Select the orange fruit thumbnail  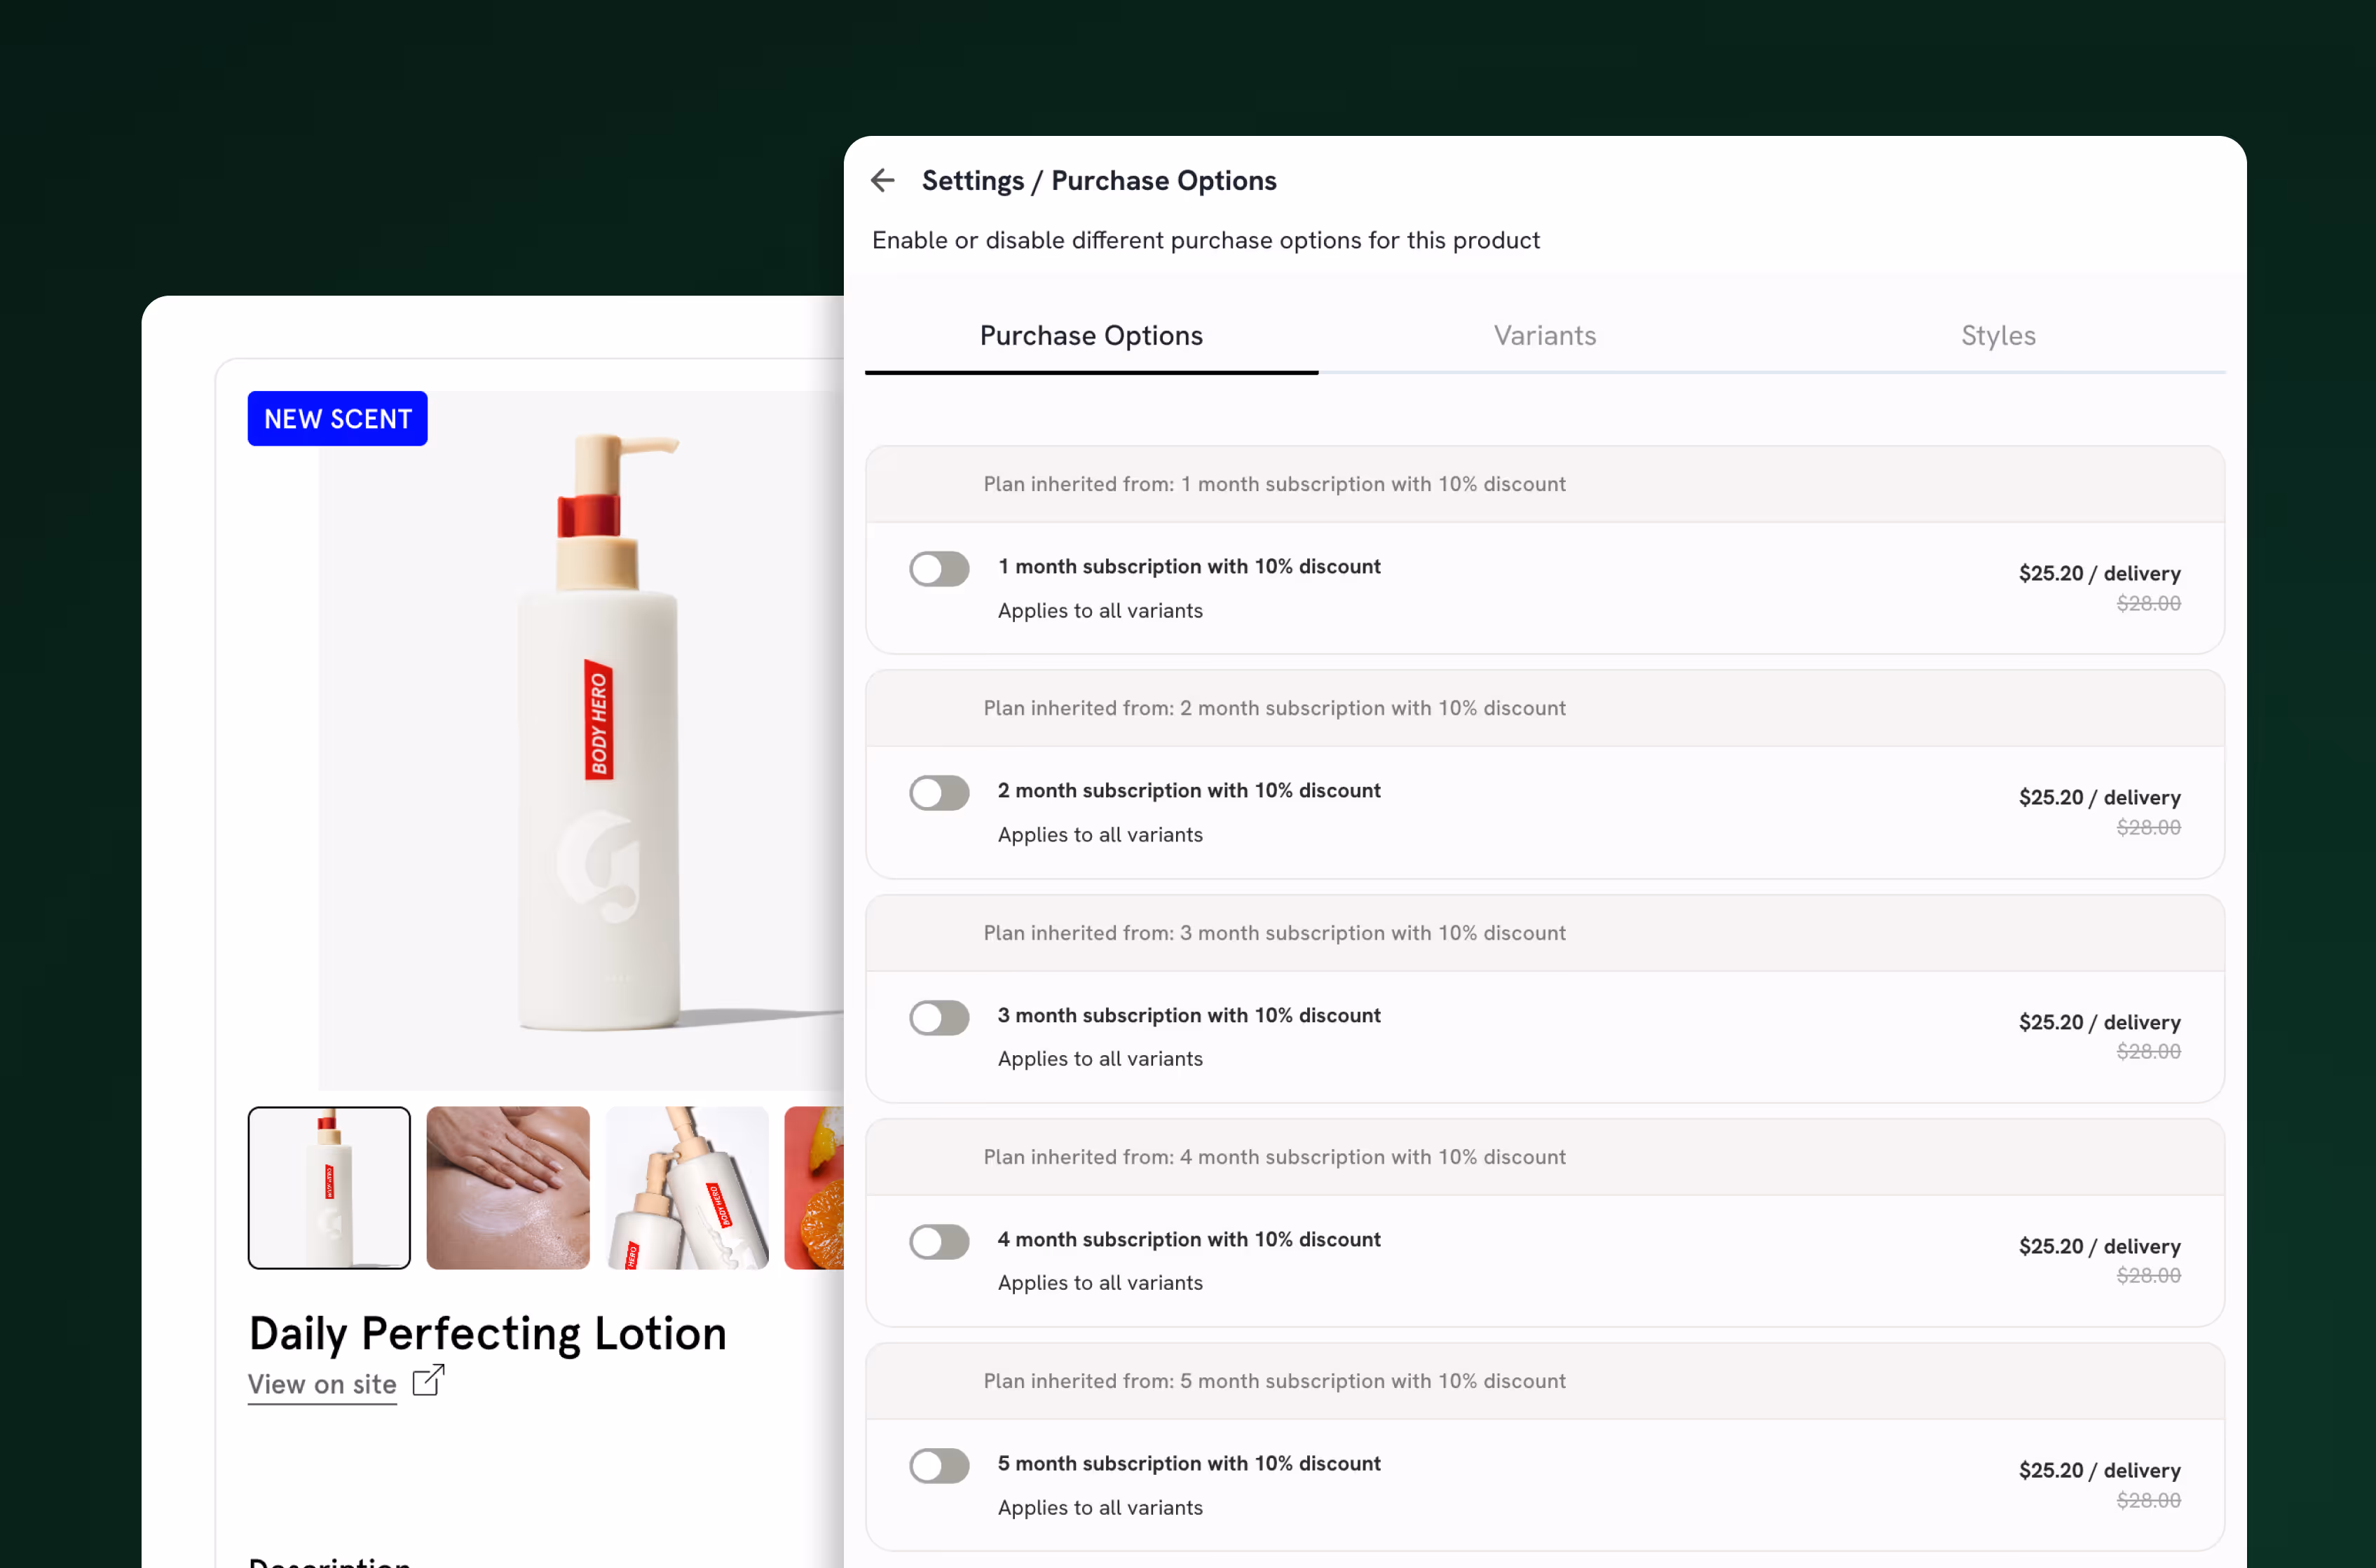click(x=814, y=1187)
